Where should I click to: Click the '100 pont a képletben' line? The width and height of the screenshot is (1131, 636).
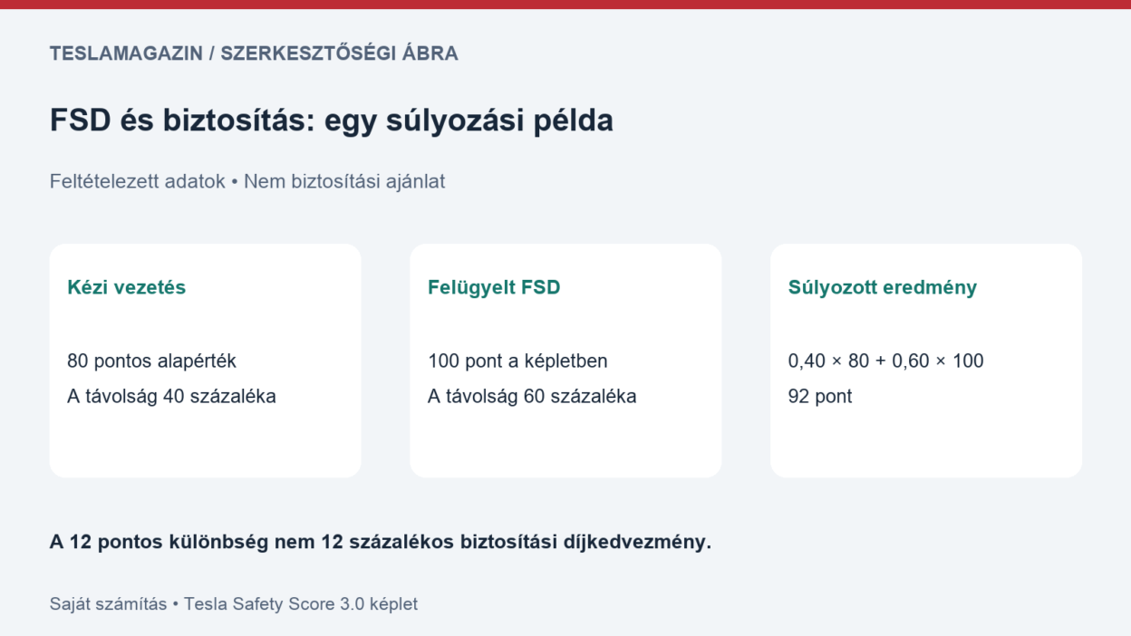[x=517, y=361]
